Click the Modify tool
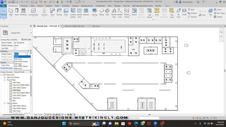226x127 pixels. pos(4,13)
